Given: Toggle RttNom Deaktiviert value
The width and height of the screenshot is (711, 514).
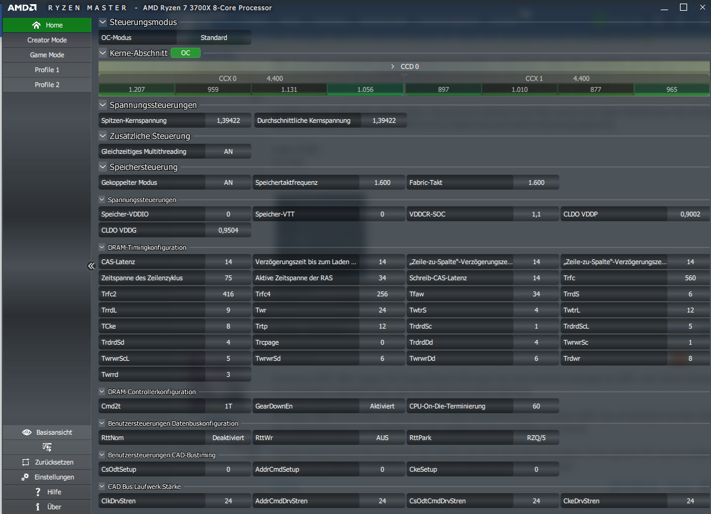Looking at the screenshot, I should 228,438.
